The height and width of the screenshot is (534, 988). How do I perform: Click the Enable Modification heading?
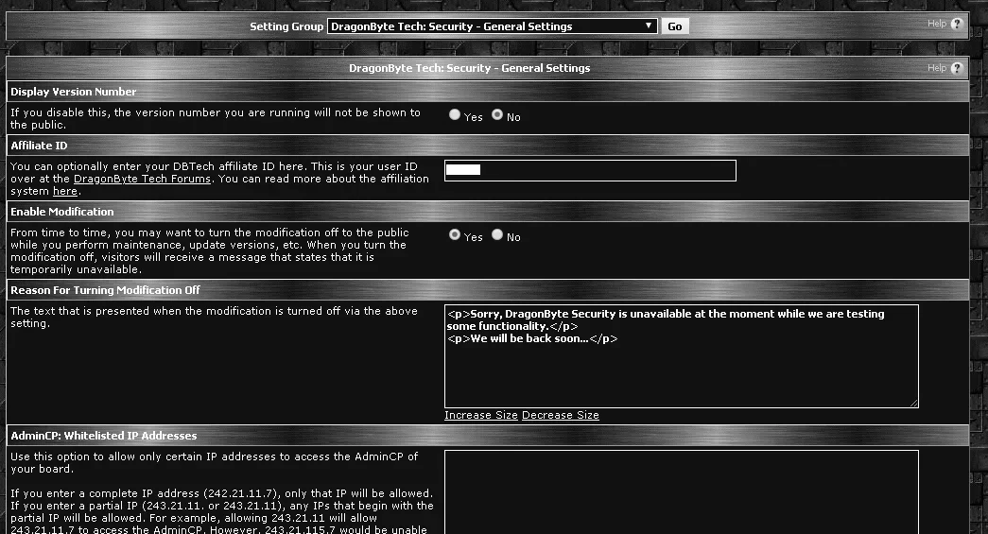coord(61,213)
